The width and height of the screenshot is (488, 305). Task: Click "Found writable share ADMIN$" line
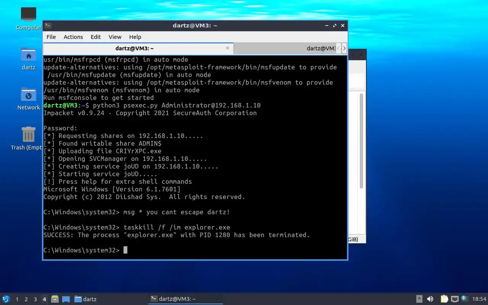coord(103,143)
